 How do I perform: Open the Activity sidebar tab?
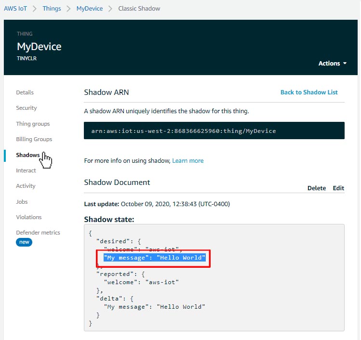pos(26,186)
